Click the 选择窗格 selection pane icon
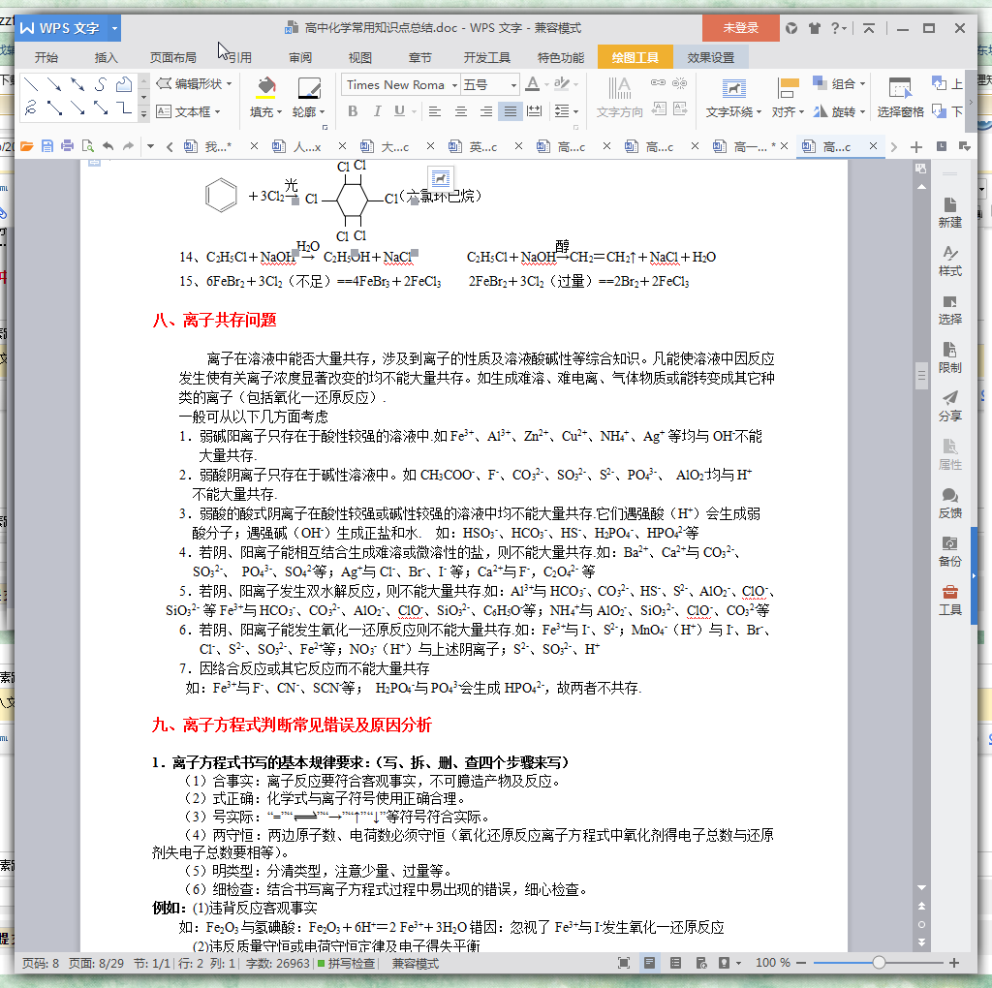The width and height of the screenshot is (992, 988). (x=900, y=88)
